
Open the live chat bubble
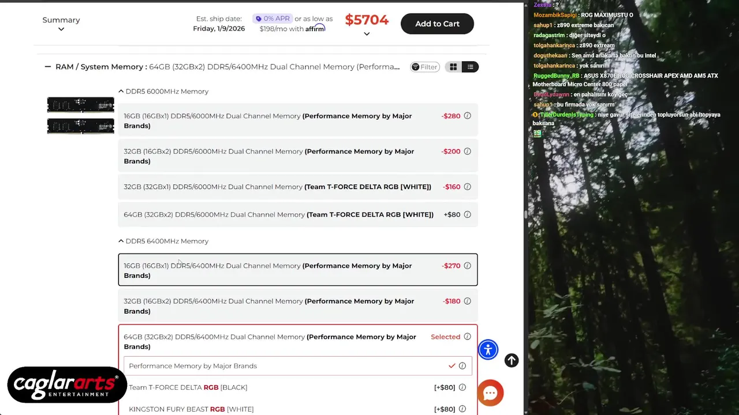point(490,393)
